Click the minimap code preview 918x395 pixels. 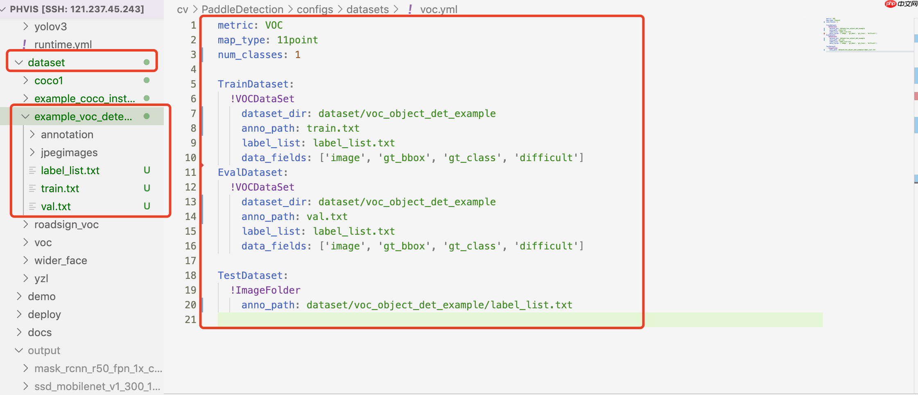click(x=851, y=34)
